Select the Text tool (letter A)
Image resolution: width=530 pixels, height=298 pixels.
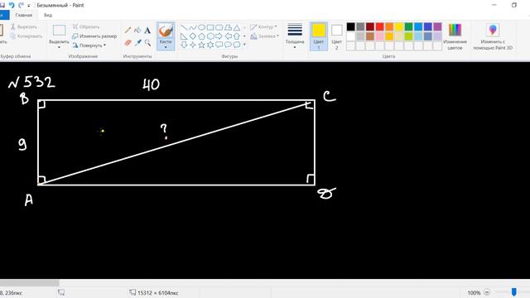(x=147, y=31)
